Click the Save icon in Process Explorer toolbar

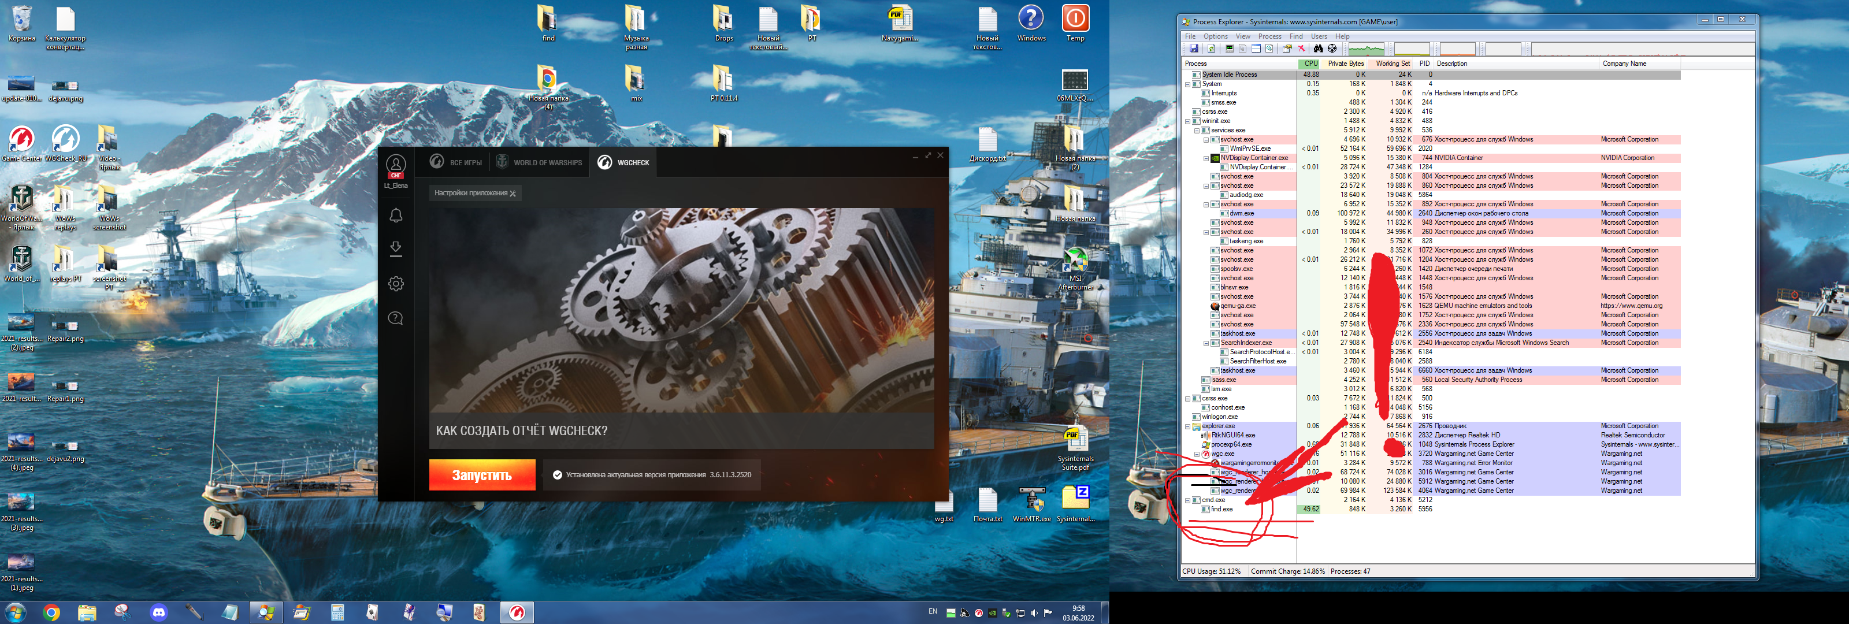pyautogui.click(x=1194, y=49)
